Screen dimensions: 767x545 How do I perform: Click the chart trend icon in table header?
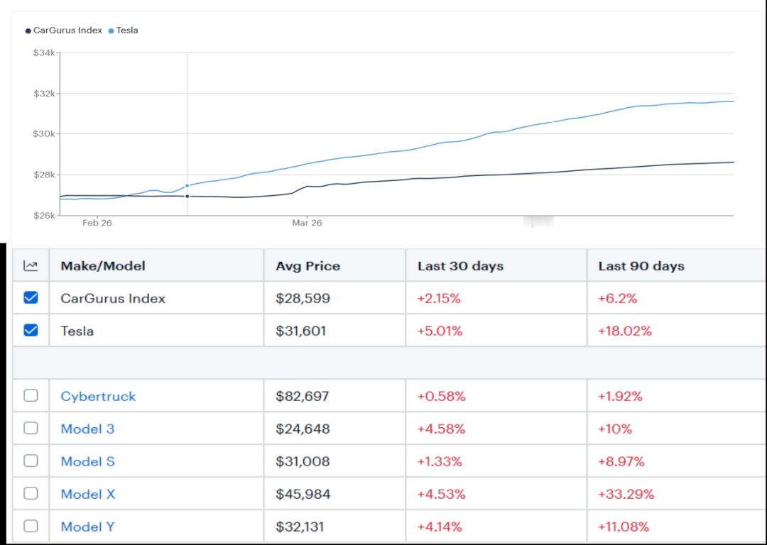click(31, 265)
